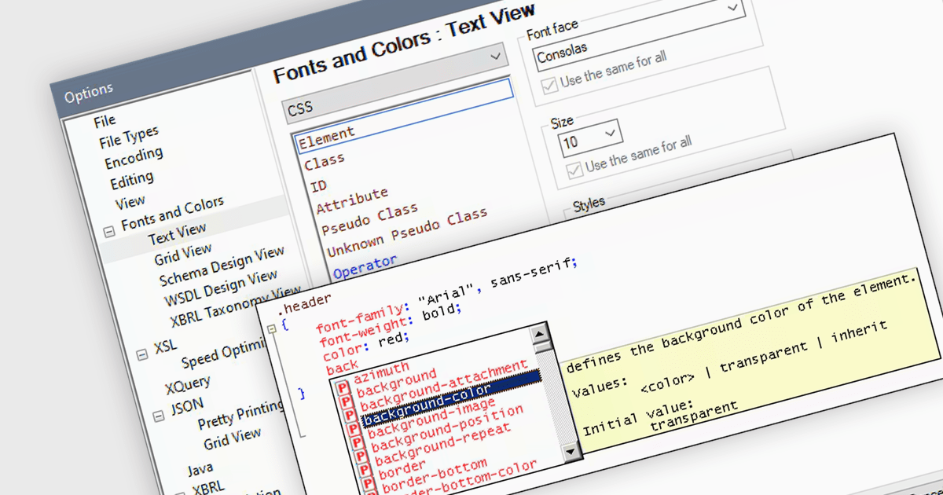Collapse the Fonts and Colors tree node

(109, 232)
